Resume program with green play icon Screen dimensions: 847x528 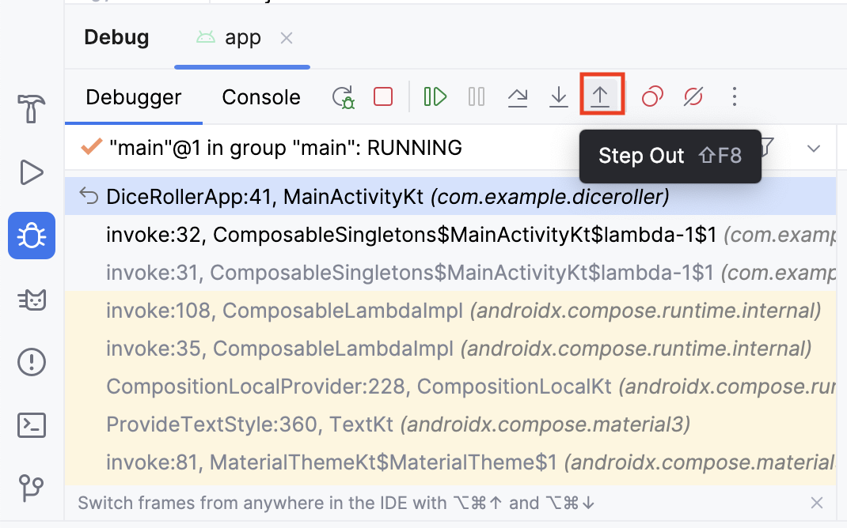pos(435,96)
